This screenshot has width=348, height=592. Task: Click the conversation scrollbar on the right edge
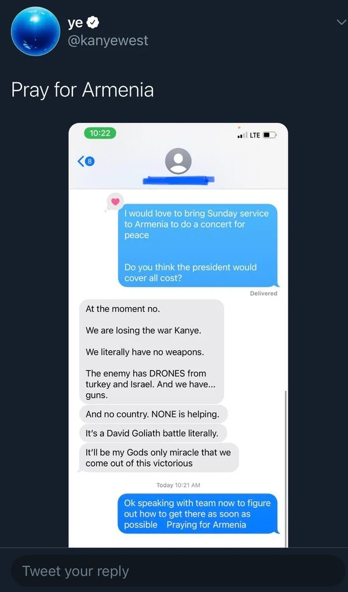click(x=285, y=468)
